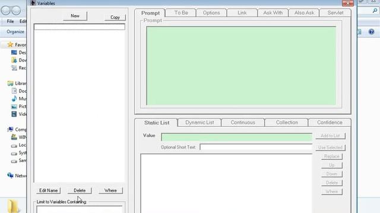Switch to the Also Ask tab
Screen dimensions: 380x213
tap(304, 13)
